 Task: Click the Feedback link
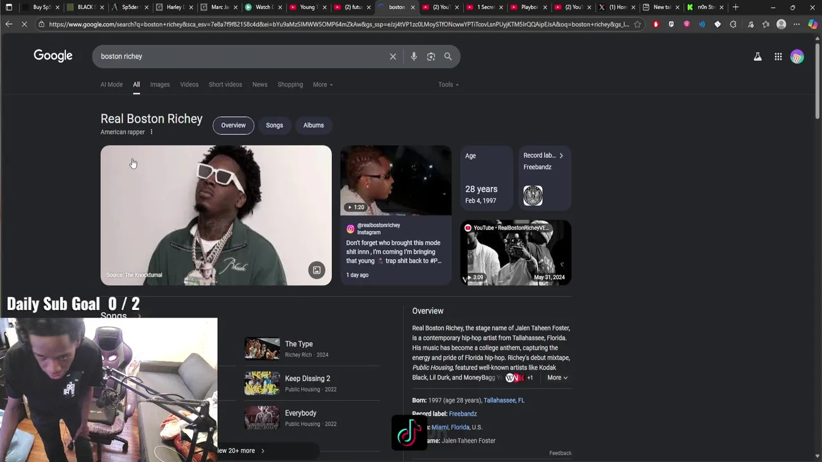point(560,453)
